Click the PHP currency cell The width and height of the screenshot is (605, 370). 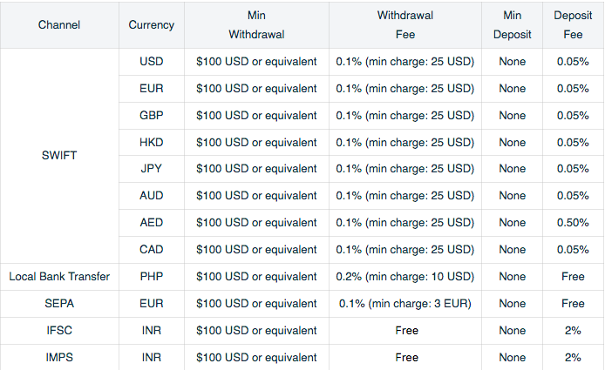point(152,277)
